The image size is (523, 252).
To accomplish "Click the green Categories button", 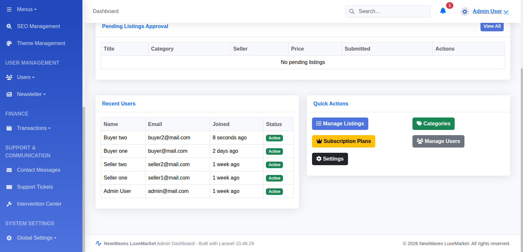I will pyautogui.click(x=433, y=124).
